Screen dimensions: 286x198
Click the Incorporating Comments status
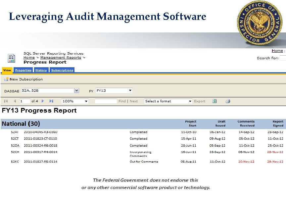pos(140,154)
